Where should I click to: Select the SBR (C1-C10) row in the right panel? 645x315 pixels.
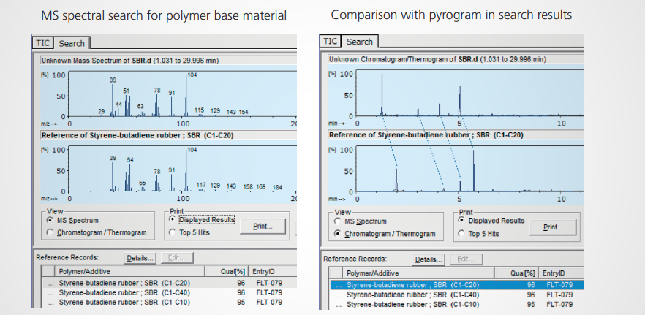(x=457, y=305)
